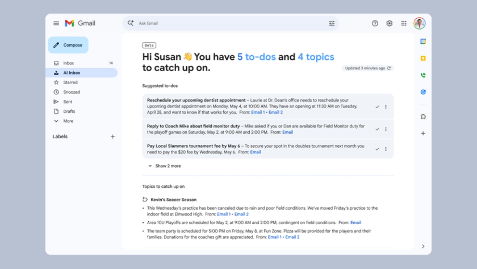Screen dimensions: 477x269
Task: Expand Show 2 more to-dos
Action: click(164, 166)
